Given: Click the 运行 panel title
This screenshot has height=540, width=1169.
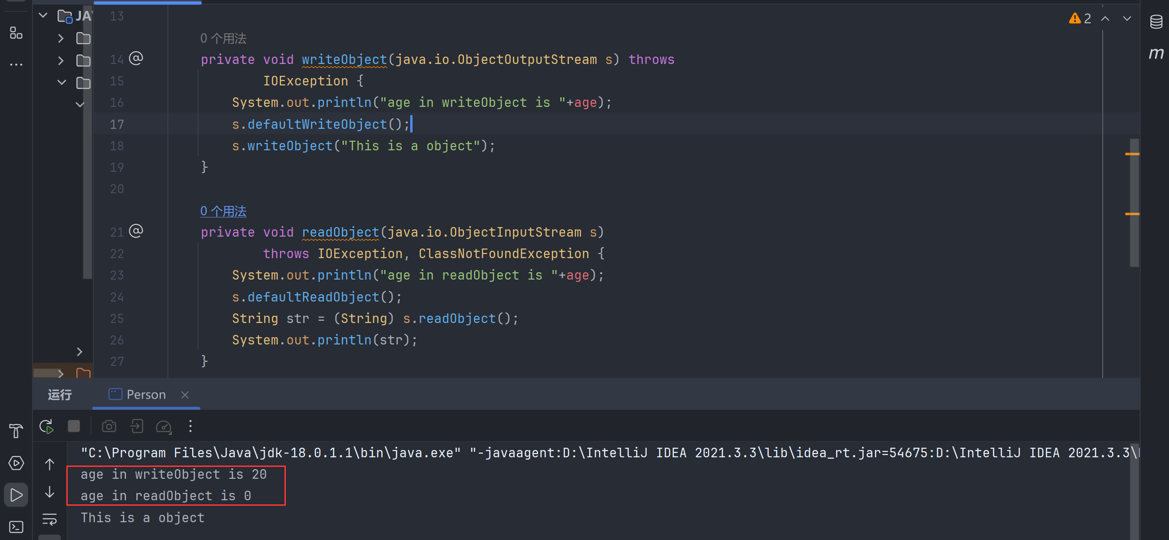Looking at the screenshot, I should (x=60, y=395).
